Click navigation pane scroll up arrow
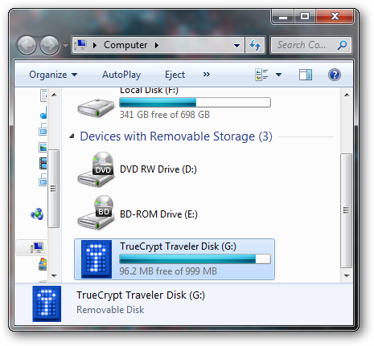 click(54, 95)
